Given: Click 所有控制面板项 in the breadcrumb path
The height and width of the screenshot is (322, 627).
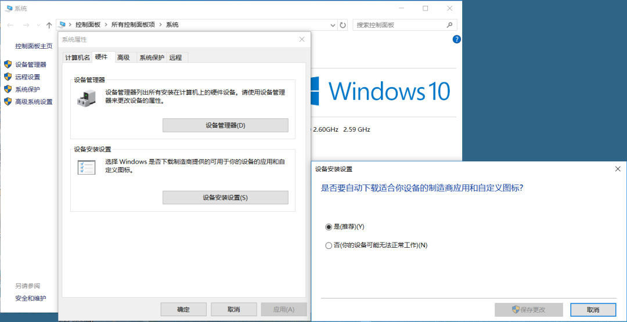Looking at the screenshot, I should coord(133,25).
